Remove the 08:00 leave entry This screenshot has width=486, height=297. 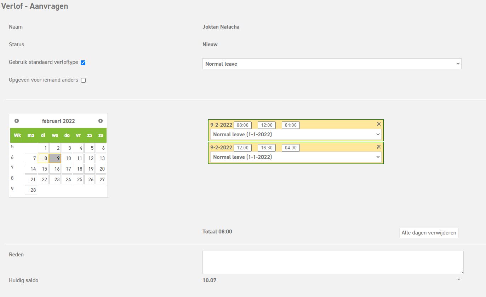click(379, 124)
